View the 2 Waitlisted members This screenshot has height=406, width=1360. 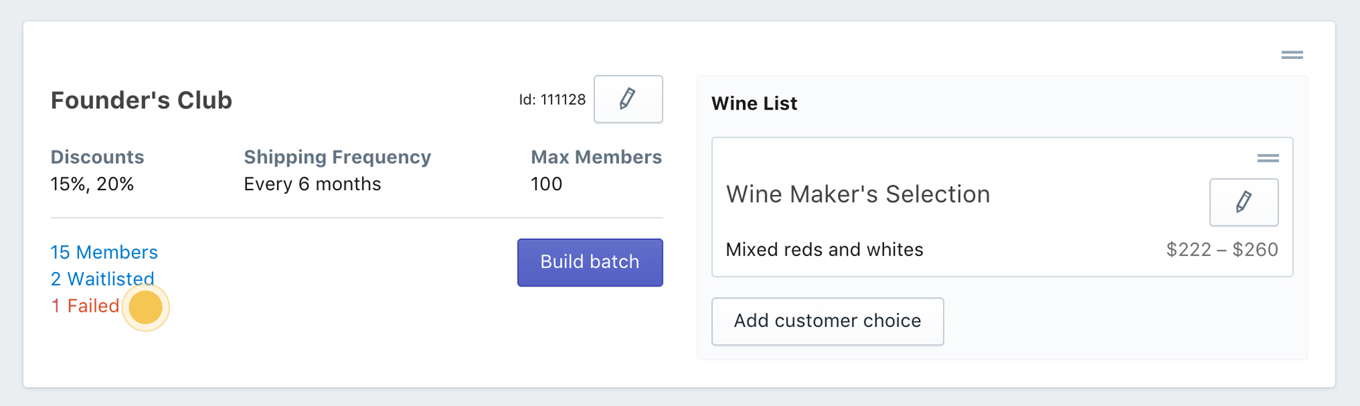click(x=102, y=279)
